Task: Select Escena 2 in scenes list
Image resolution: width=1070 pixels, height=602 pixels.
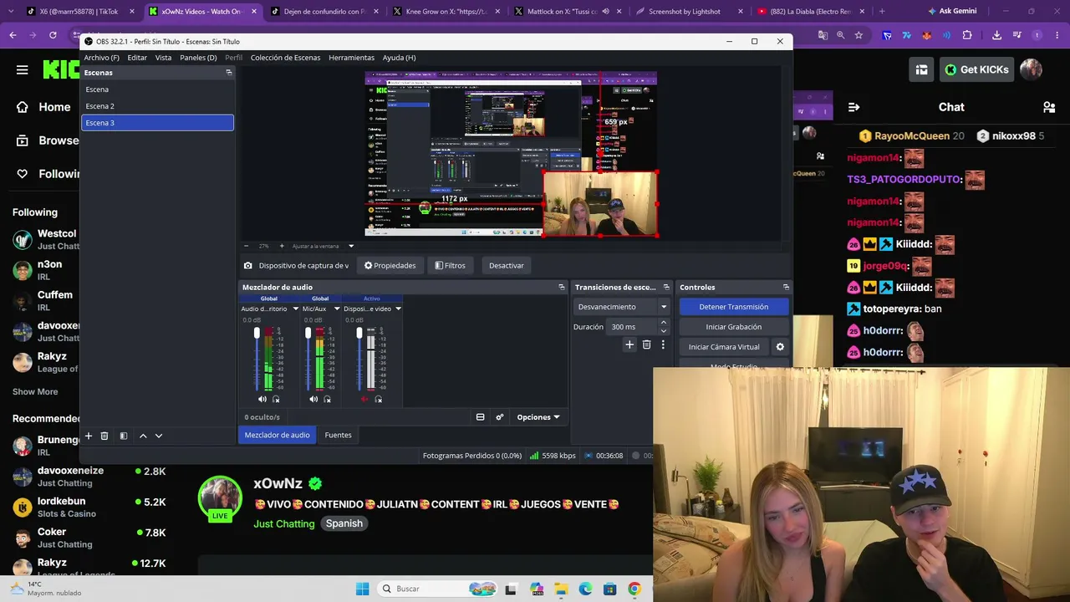Action: 157,106
